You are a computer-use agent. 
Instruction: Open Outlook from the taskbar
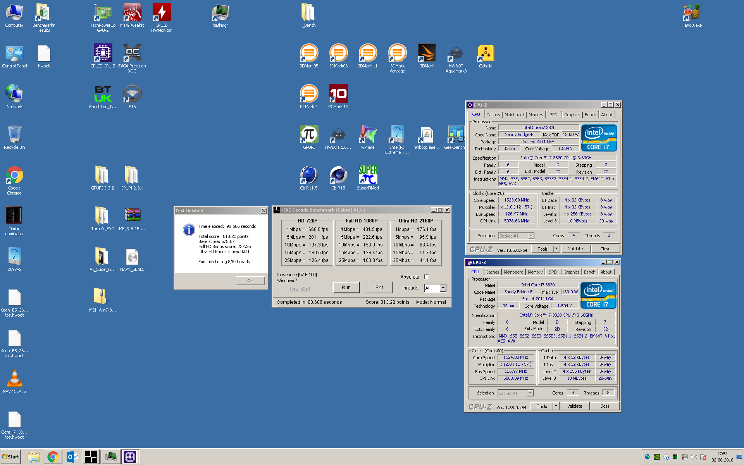pos(72,457)
